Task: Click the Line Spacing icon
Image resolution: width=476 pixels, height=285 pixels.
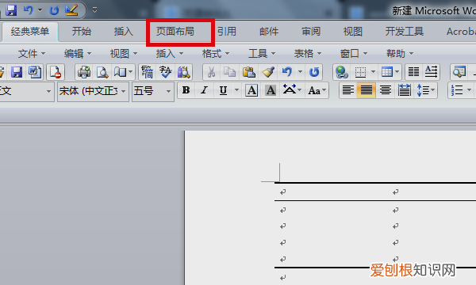Action: 423,90
